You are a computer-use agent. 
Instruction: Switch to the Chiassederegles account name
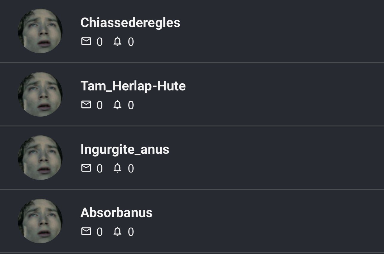tap(130, 23)
